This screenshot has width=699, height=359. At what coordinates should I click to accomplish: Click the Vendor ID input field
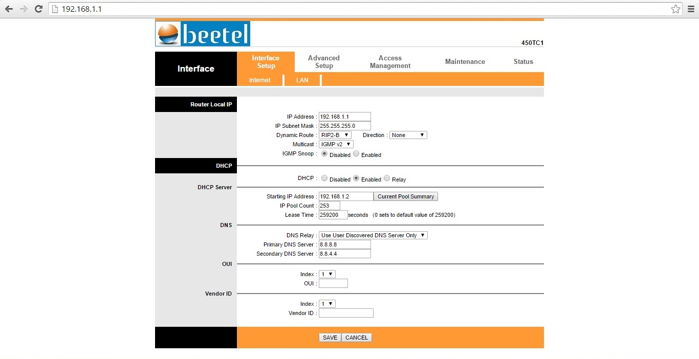(346, 313)
